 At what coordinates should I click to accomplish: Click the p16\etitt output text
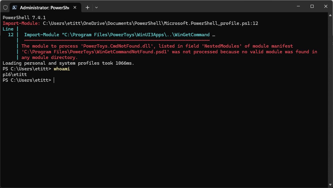(15, 75)
